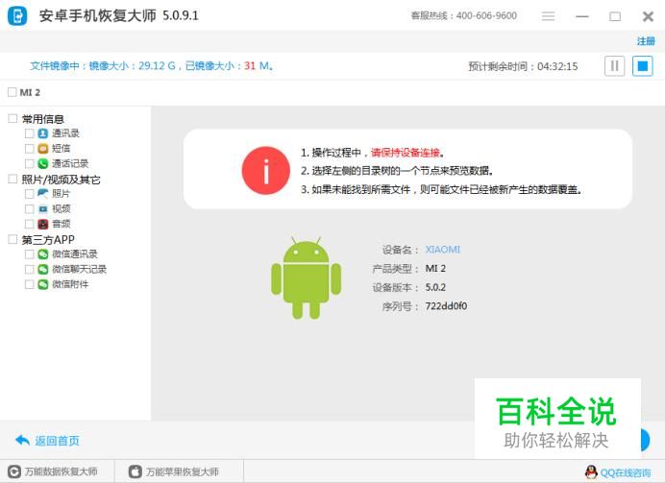Screen dimensions: 665x483
Task: Tick the 通讯录 checkbox
Action: coord(29,133)
